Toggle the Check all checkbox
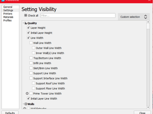 (26, 15)
